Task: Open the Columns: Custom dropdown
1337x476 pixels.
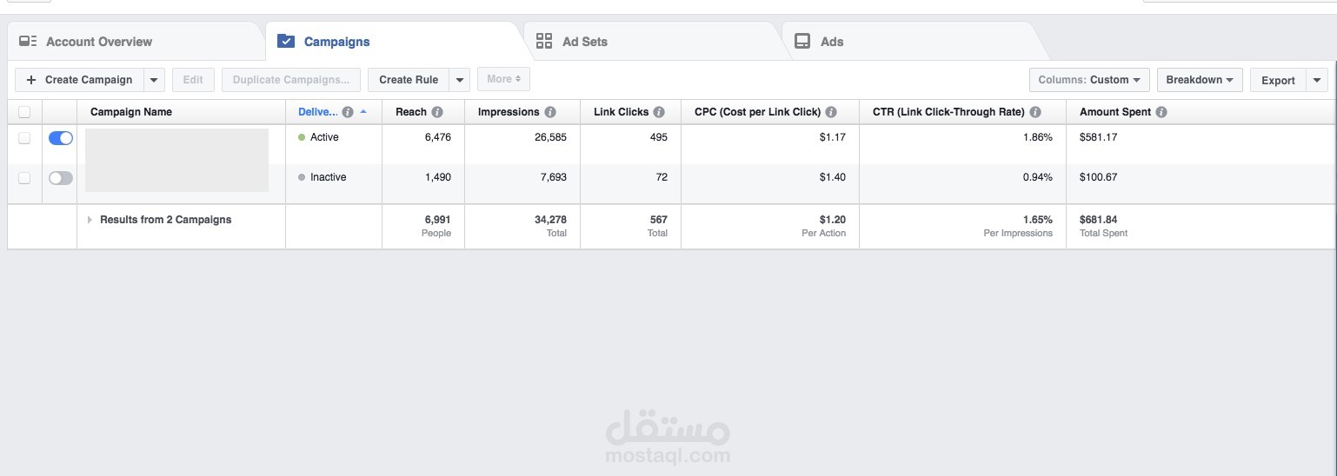Action: coord(1089,80)
